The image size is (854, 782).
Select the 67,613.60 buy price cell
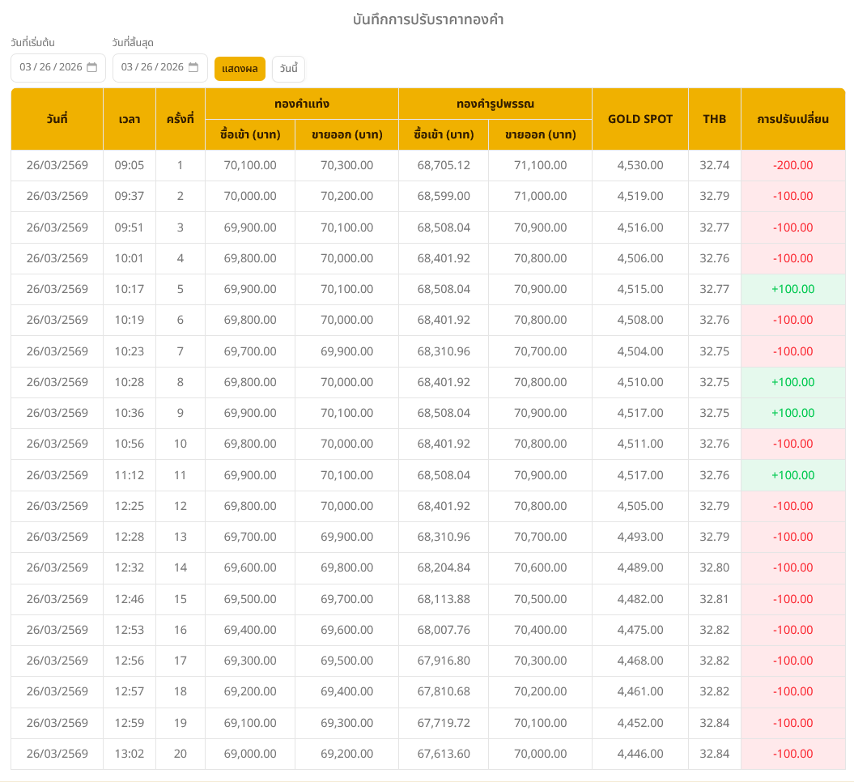(x=444, y=754)
